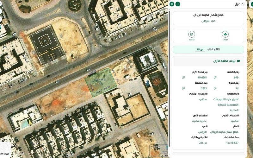Image resolution: width=253 pixels, height=158 pixels.
Task: Click the plan number value 3243
Action: click(x=204, y=88)
